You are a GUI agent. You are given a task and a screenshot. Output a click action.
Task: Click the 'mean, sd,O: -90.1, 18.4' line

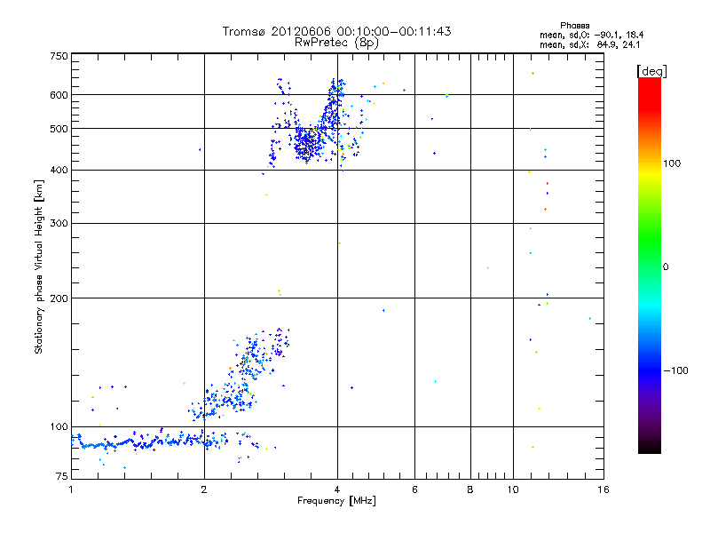pyautogui.click(x=591, y=35)
